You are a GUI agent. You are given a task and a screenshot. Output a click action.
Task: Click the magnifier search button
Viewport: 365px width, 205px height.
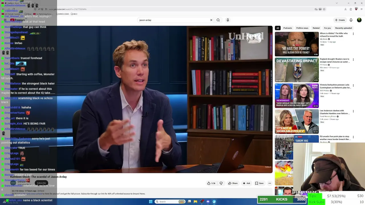(x=218, y=20)
